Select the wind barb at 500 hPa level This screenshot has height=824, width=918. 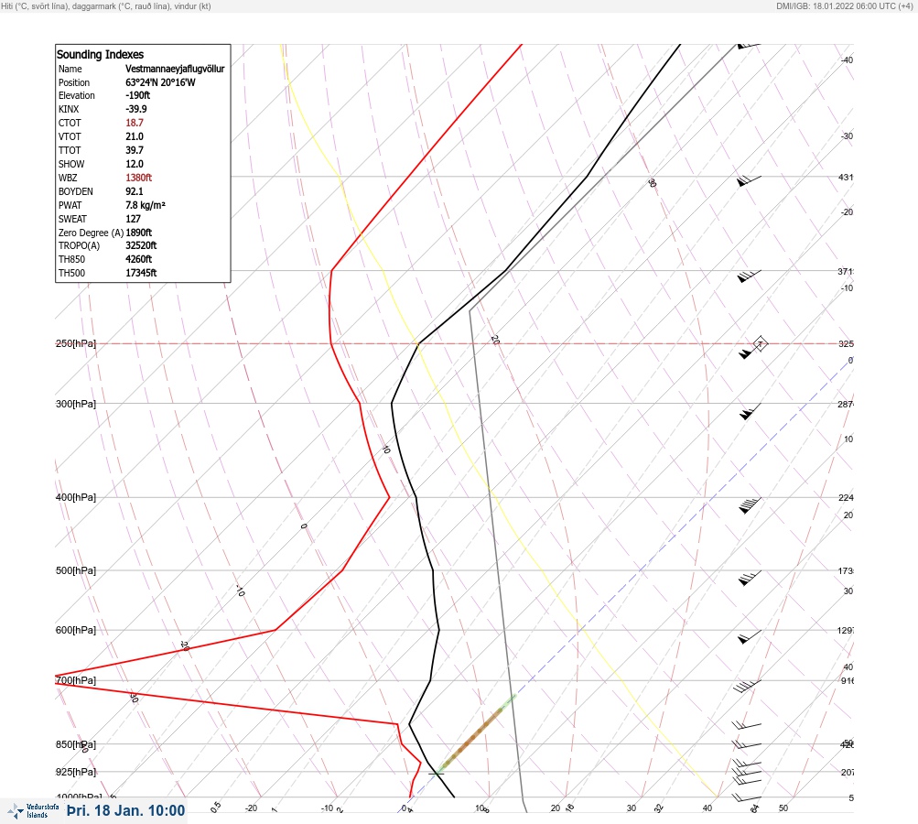pos(750,579)
